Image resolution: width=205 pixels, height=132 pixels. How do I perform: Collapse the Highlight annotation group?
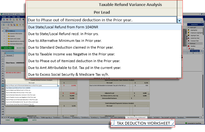click(x=189, y=27)
